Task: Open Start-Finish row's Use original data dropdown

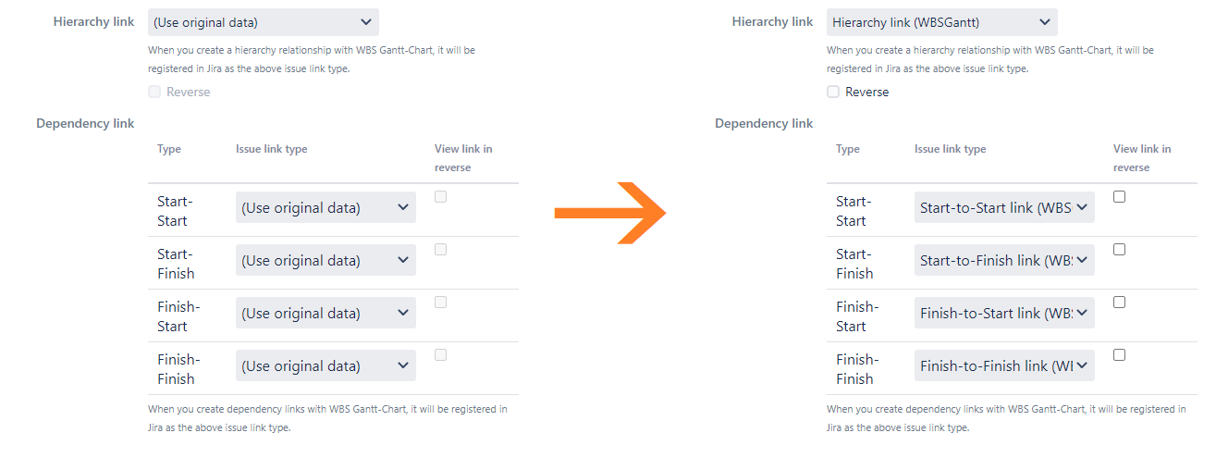Action: [x=325, y=261]
